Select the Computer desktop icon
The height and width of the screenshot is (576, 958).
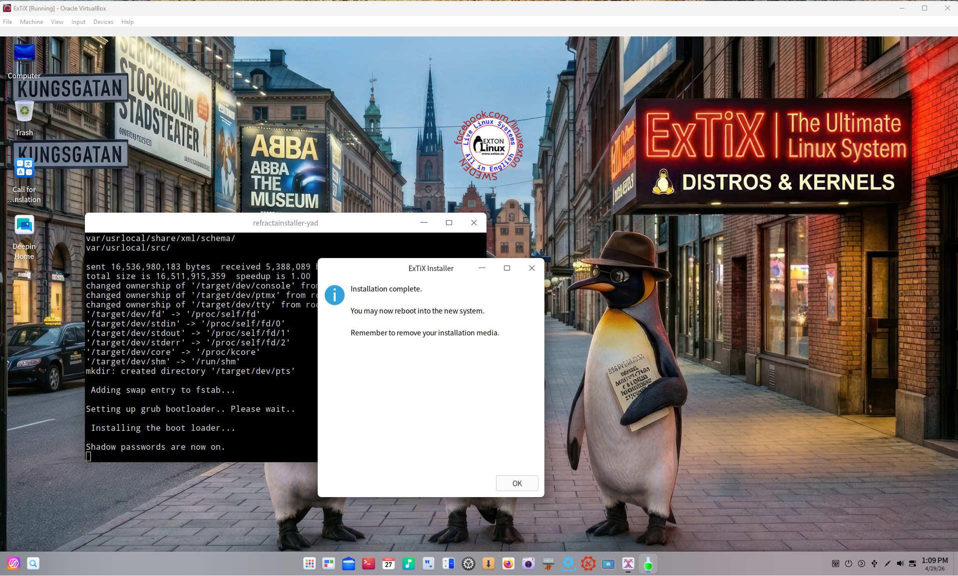point(24,61)
